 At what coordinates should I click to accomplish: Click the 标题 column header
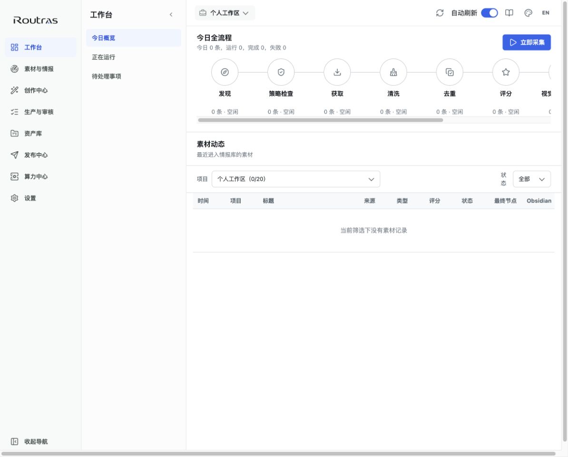pyautogui.click(x=268, y=201)
